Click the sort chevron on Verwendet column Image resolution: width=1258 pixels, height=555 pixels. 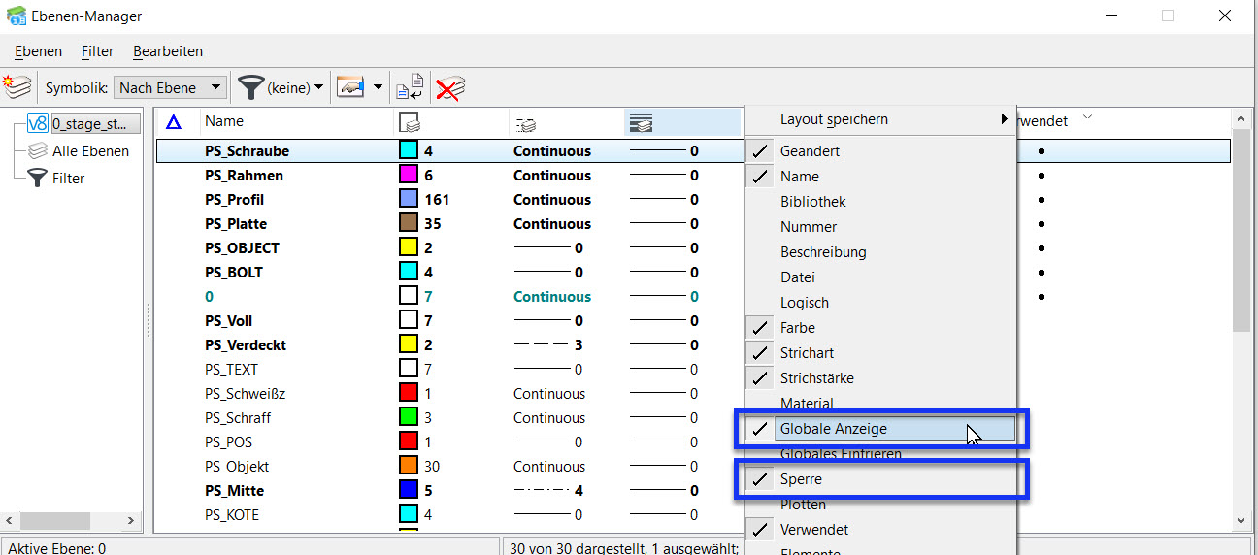pyautogui.click(x=1087, y=118)
